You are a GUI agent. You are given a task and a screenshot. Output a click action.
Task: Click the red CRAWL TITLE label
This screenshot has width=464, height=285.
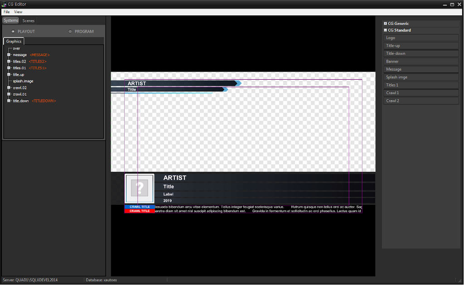pyautogui.click(x=140, y=211)
